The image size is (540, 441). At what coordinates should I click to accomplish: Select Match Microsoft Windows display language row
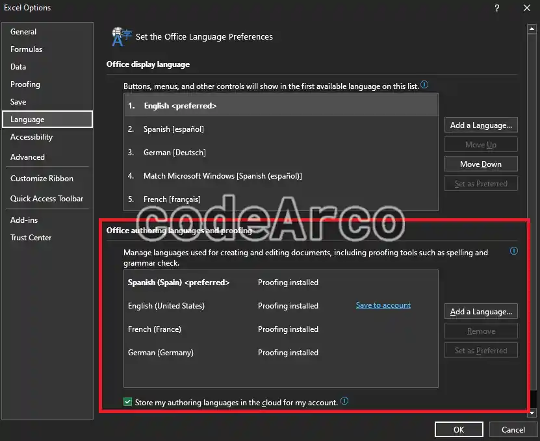[281, 176]
